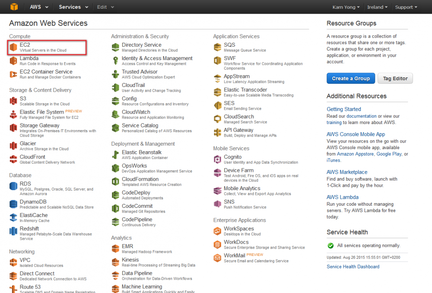Open CodePipeline service name

pos(137,220)
